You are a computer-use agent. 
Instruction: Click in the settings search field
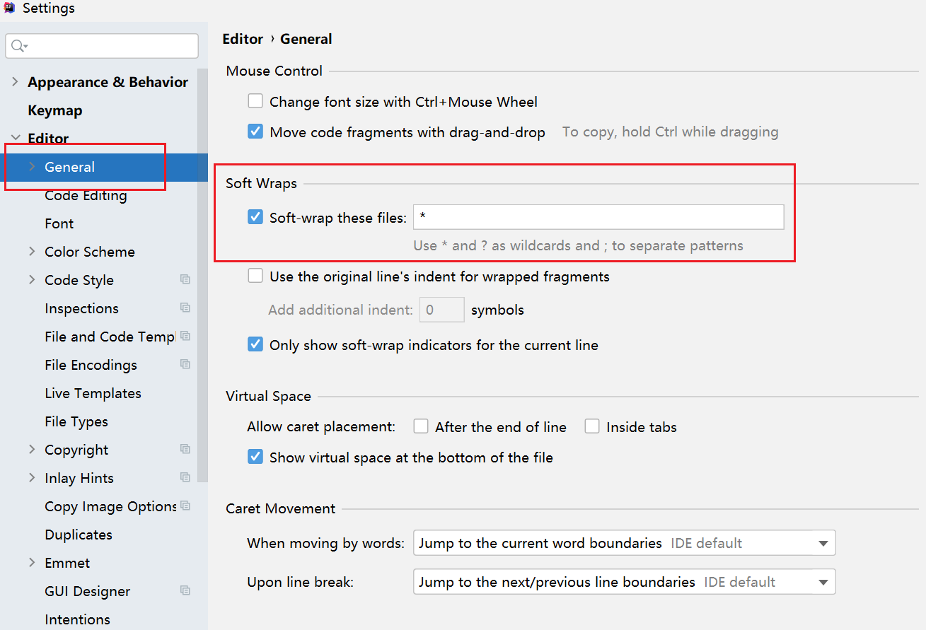102,46
